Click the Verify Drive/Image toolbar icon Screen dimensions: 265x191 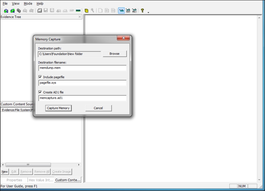point(71,11)
